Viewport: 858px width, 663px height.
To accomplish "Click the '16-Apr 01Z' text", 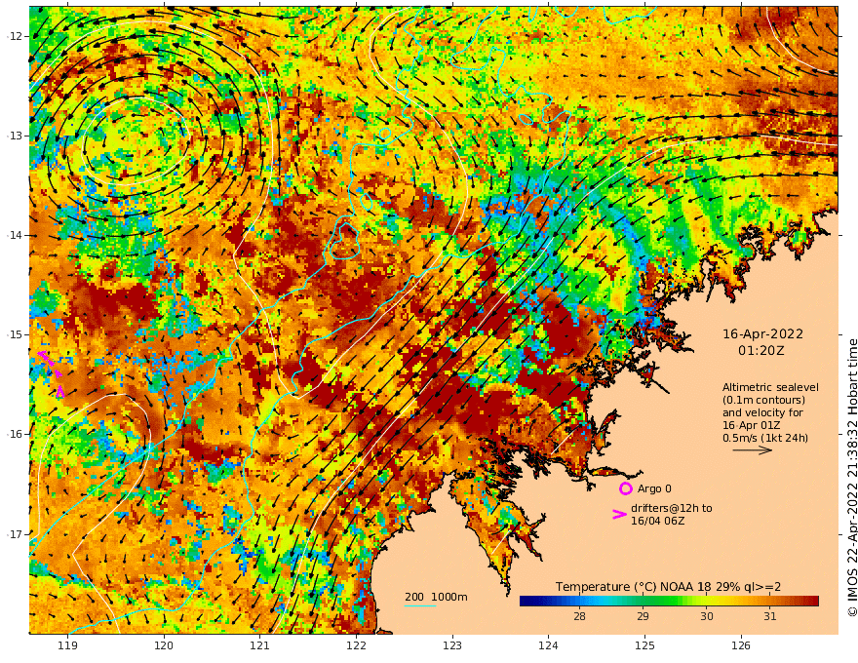I will pos(752,425).
